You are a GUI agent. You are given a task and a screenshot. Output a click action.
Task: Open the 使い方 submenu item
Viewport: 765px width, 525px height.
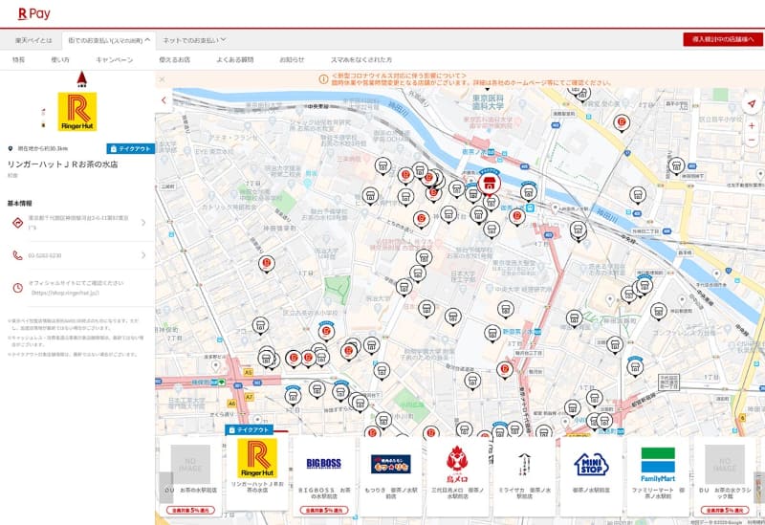60,59
